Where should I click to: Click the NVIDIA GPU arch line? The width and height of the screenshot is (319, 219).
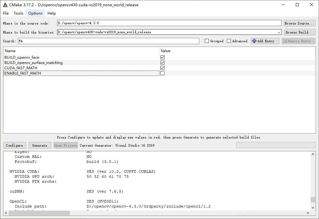pos(72,176)
